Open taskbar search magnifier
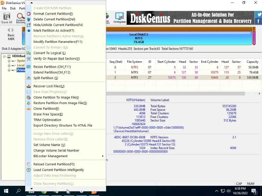Screen dimensions: 262x196 coord(18,191)
